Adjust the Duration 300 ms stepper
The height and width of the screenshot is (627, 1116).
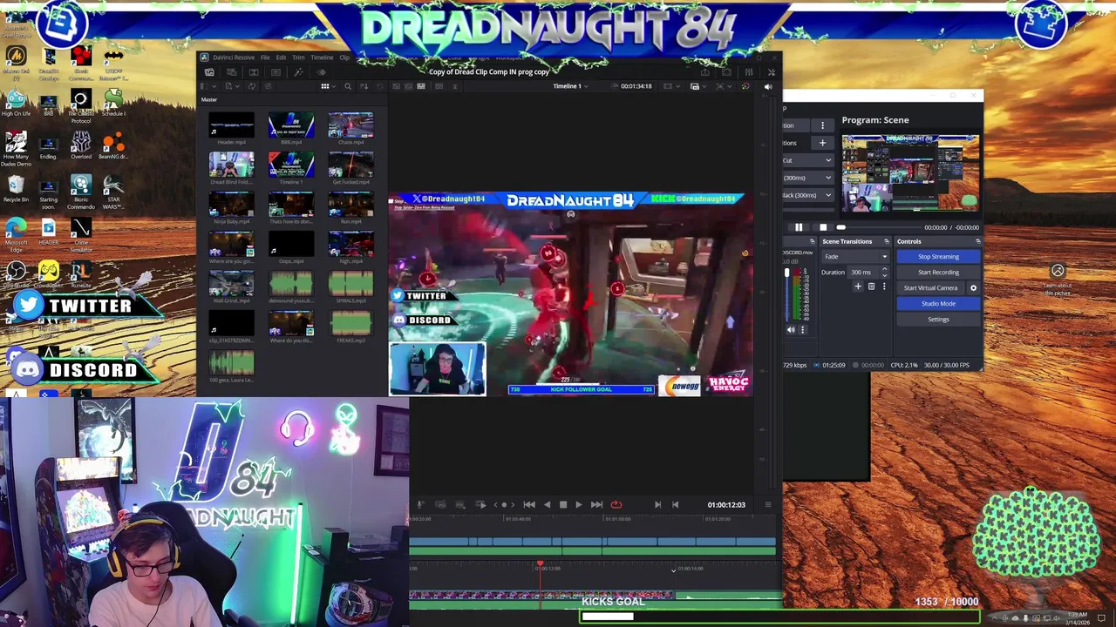point(884,272)
